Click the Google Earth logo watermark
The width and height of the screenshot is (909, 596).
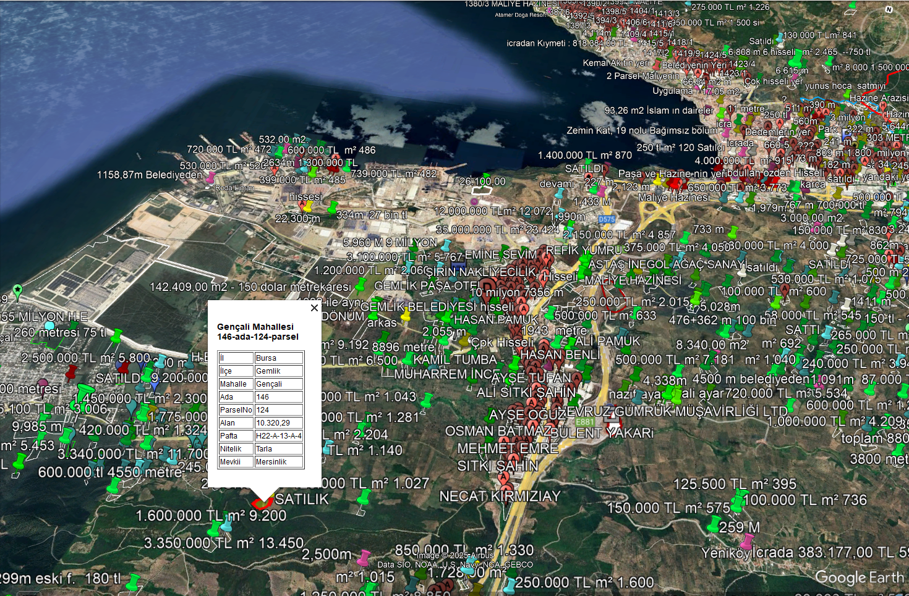(x=860, y=578)
